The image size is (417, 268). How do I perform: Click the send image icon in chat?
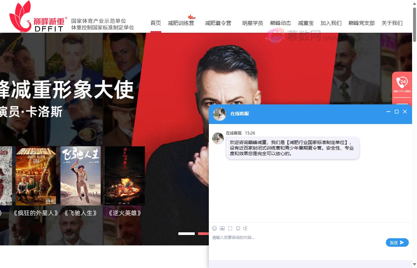pos(222,228)
